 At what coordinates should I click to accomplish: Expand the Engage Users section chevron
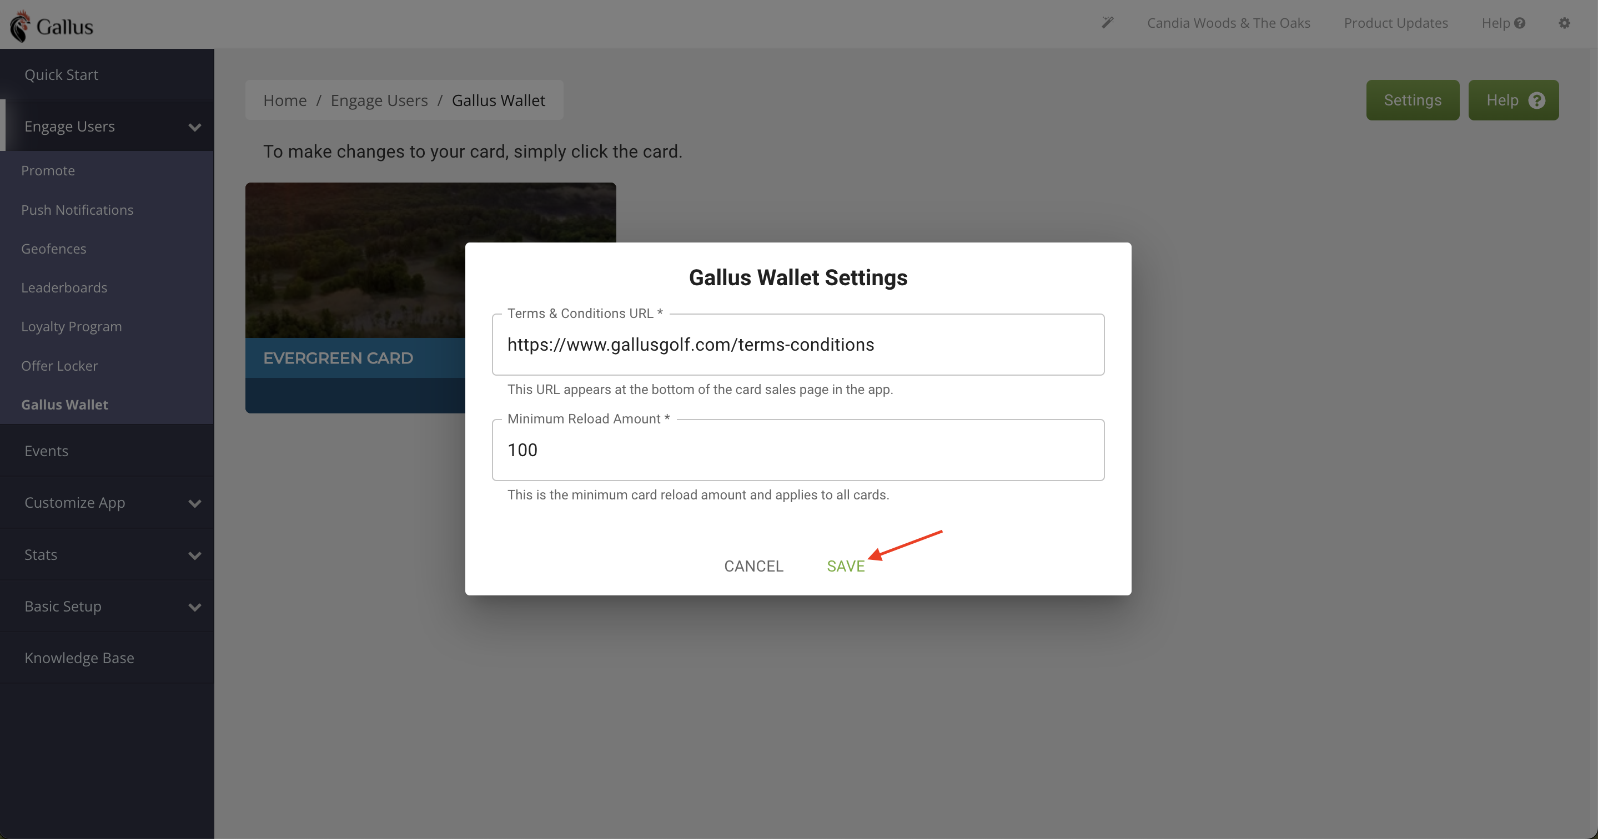click(x=195, y=127)
